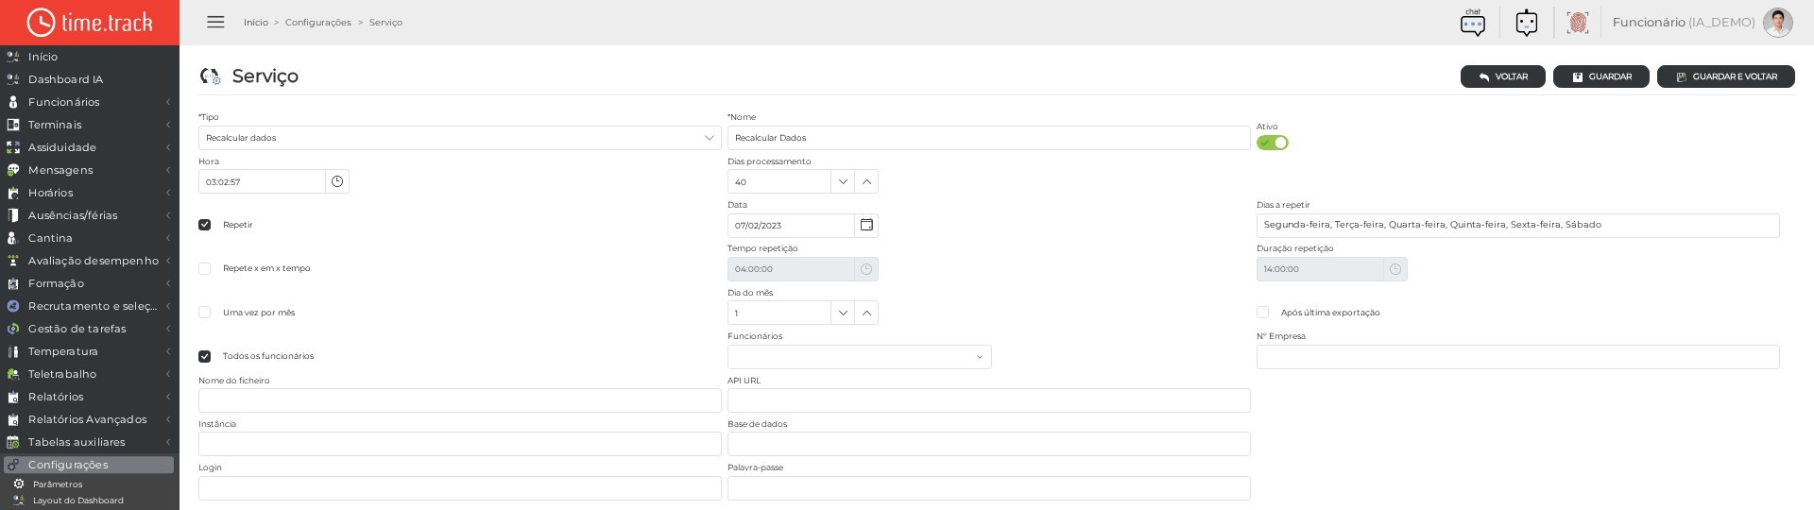Screen dimensions: 1814x510
Task: Click the Início sidebar icon
Action: click(x=13, y=57)
